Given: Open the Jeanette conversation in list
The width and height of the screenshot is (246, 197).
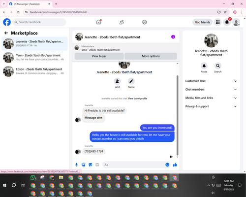Looking at the screenshot, I should click(34, 43).
